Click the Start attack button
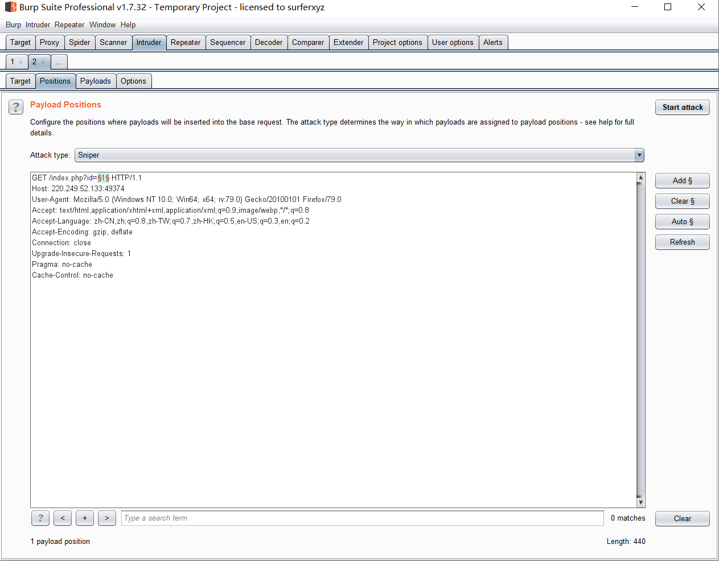This screenshot has height=561, width=719. [683, 108]
